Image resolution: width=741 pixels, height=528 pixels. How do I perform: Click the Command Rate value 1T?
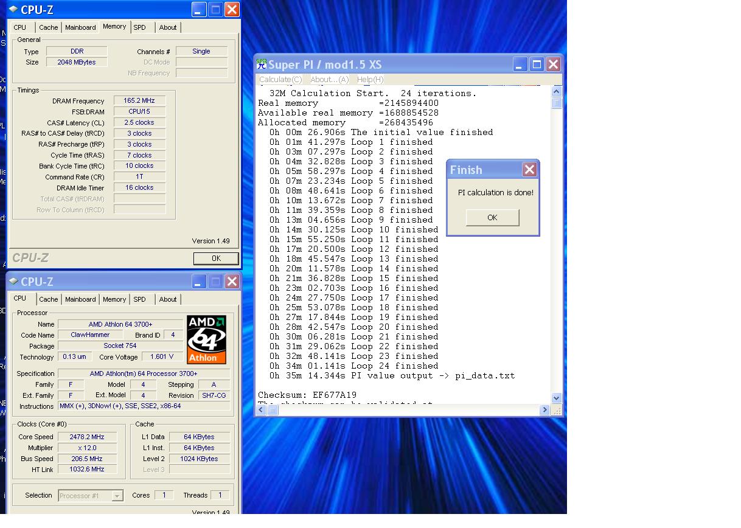[x=139, y=177]
